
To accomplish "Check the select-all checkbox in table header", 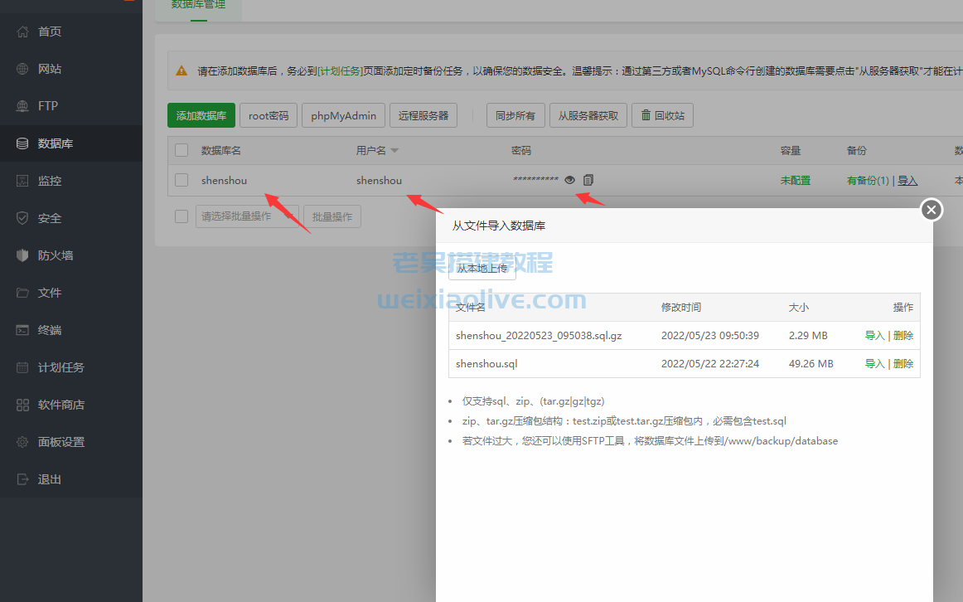I will pos(181,150).
